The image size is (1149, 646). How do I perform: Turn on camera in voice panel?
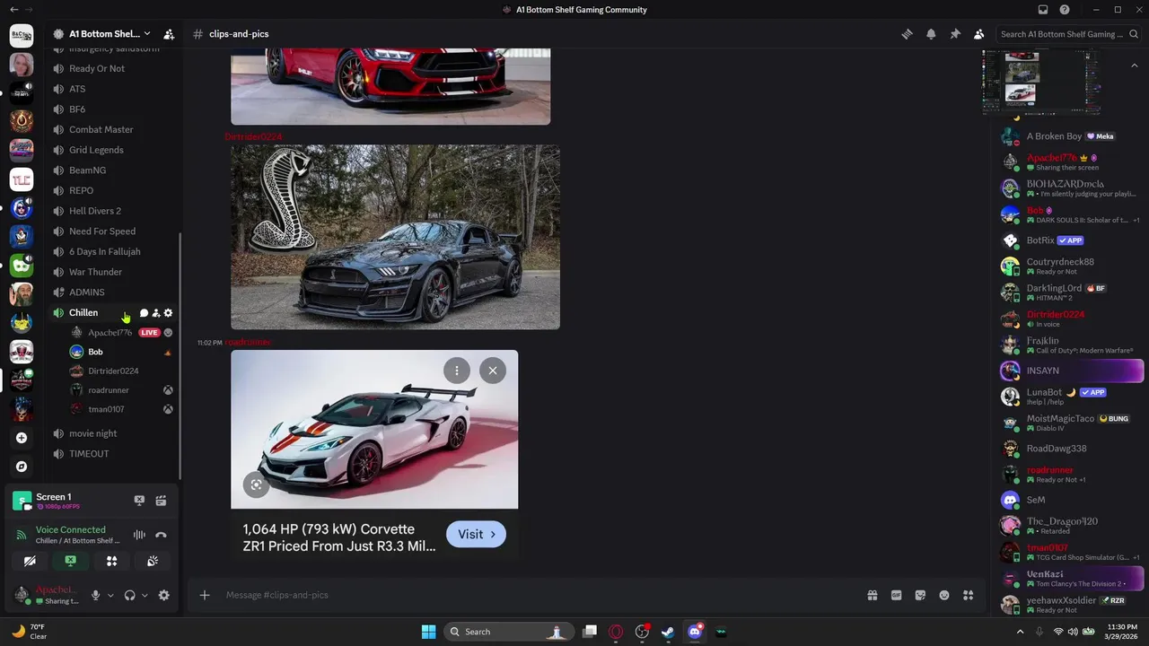pyautogui.click(x=30, y=561)
